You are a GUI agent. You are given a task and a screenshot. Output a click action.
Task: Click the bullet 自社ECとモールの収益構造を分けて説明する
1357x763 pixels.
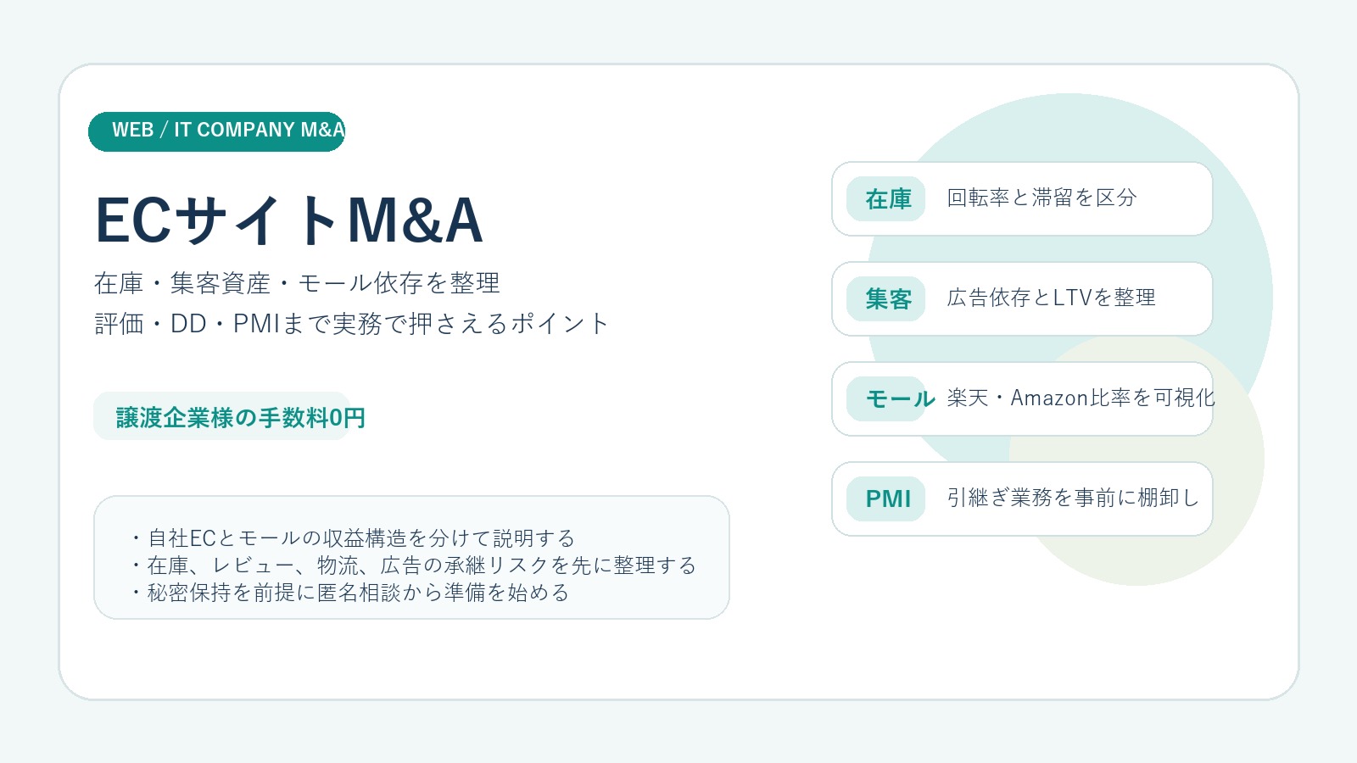coord(352,538)
